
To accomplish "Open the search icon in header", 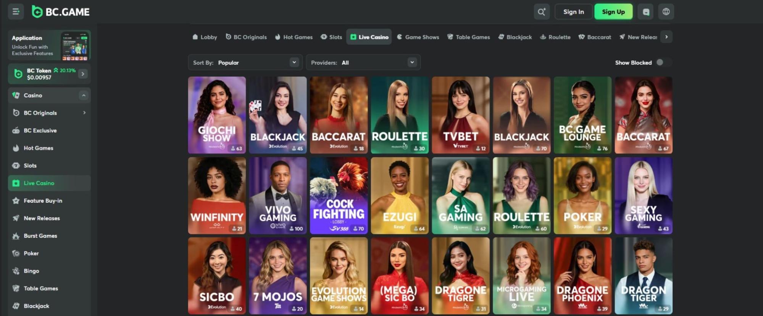I will (x=542, y=12).
